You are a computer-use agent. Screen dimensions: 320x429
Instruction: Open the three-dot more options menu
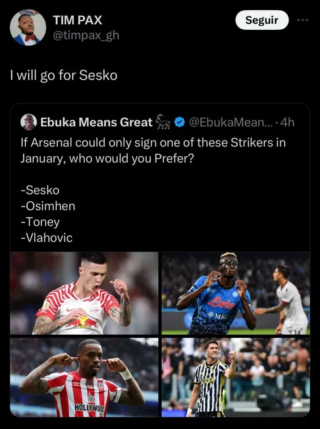302,20
